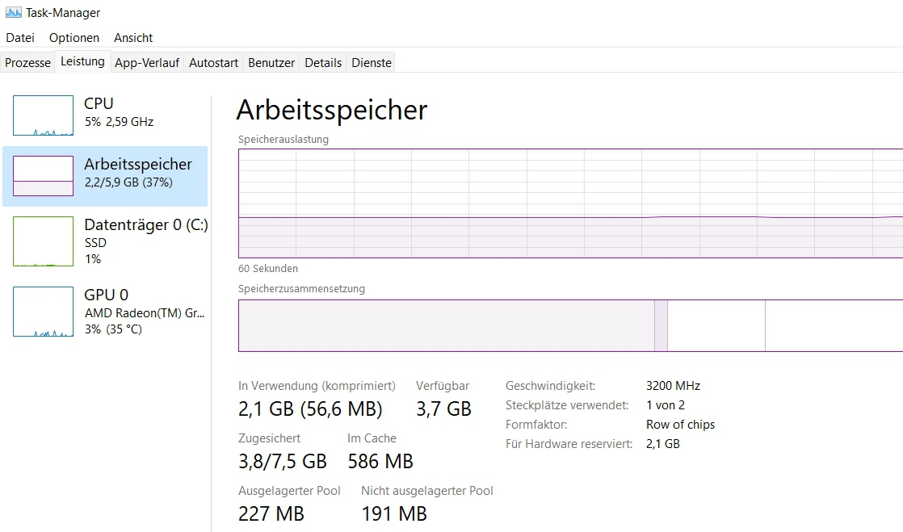Switch to the Benutzer tab
Image resolution: width=903 pixels, height=532 pixels.
(x=271, y=62)
